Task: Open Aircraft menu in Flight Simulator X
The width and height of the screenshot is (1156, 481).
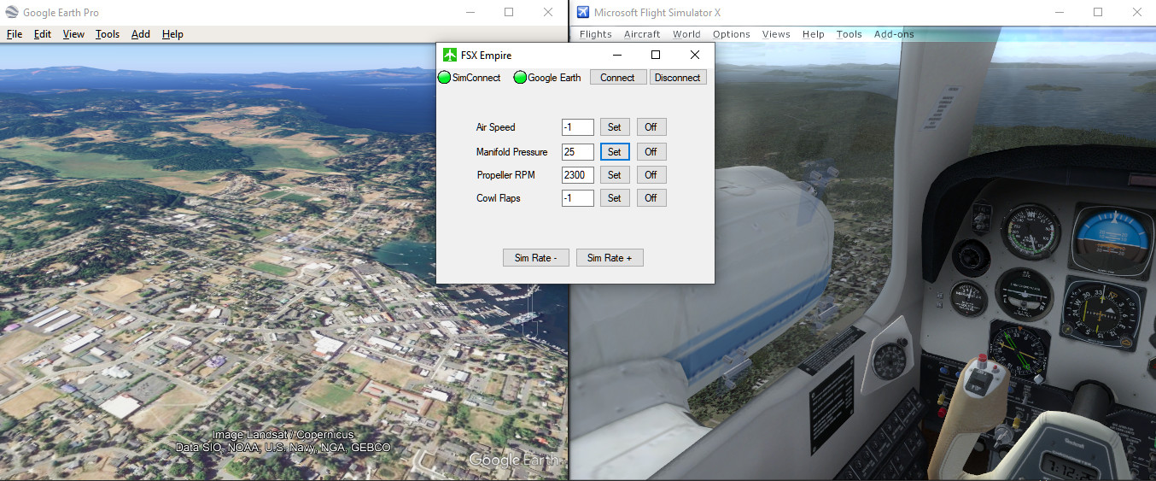Action: point(642,34)
